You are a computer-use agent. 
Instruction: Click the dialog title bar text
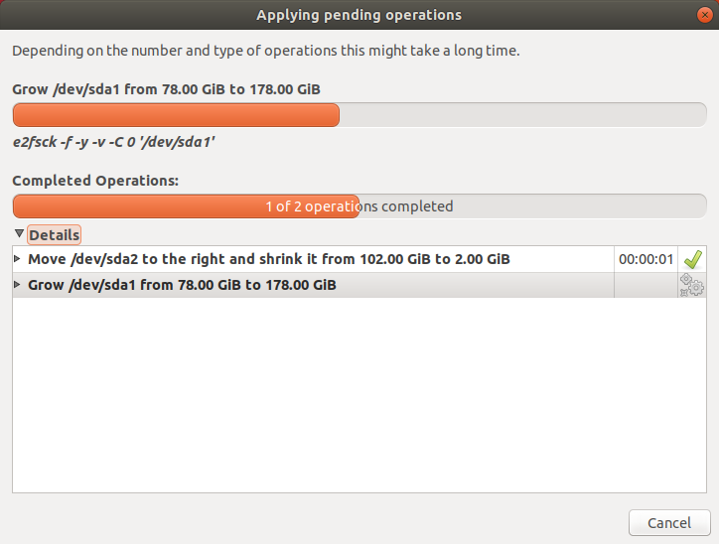click(x=359, y=15)
